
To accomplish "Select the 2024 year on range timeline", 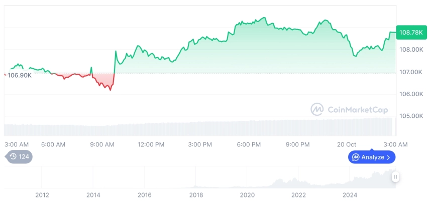I will coord(350,194).
